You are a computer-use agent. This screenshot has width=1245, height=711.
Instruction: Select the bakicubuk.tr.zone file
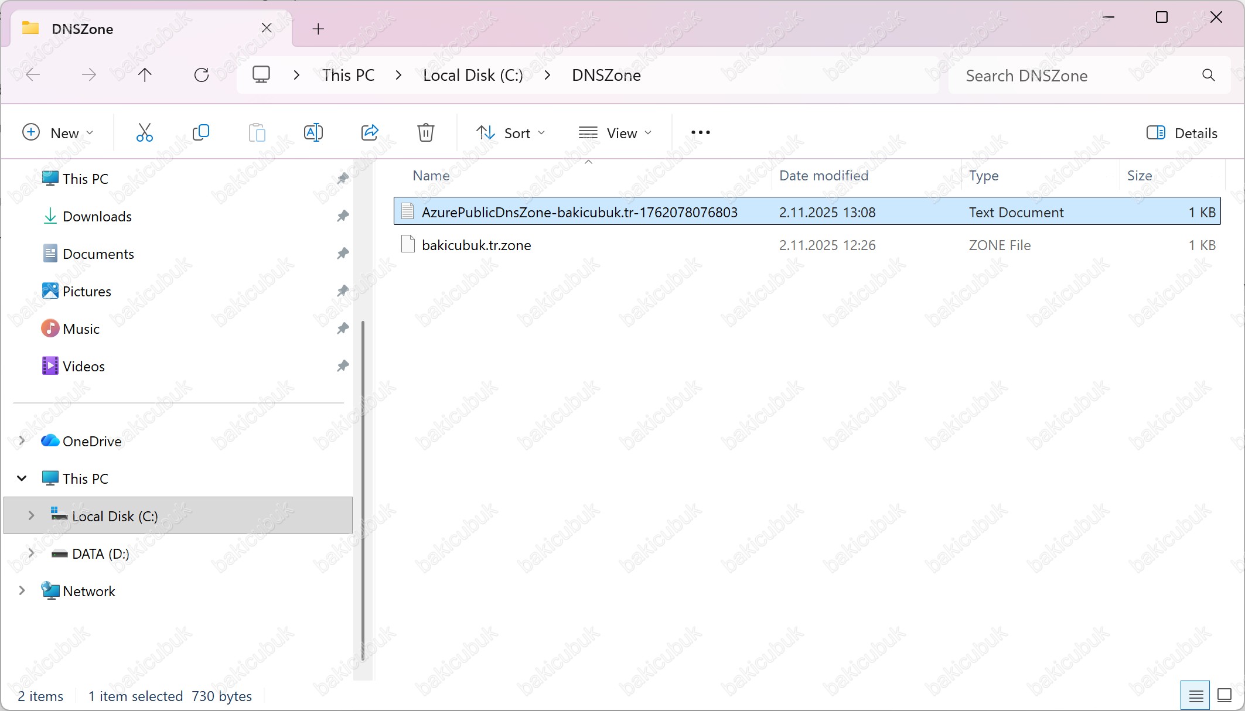tap(476, 245)
